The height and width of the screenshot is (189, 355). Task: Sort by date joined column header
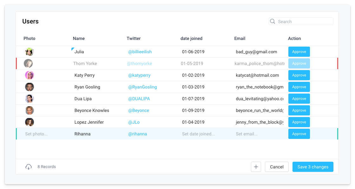pyautogui.click(x=191, y=38)
